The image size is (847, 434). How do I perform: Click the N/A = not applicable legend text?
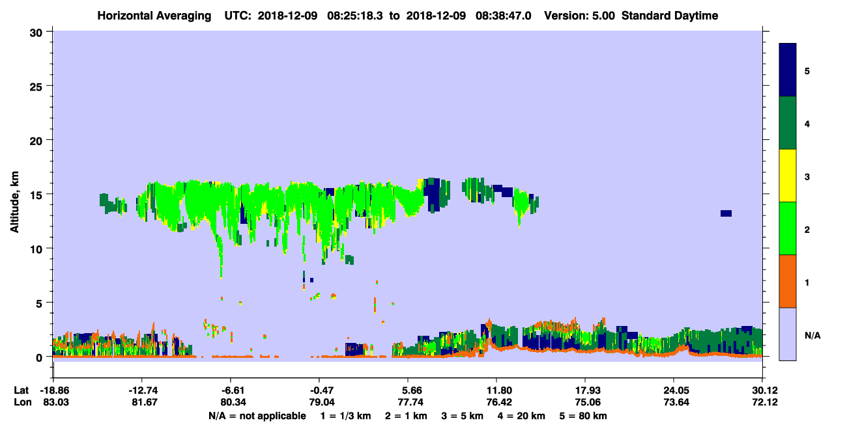(x=257, y=416)
